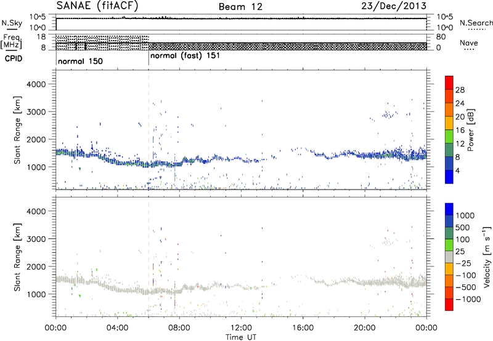Click the gray -25 to 25 velocity swatch
Image resolution: width=493 pixels, height=341 pixels.
(x=449, y=257)
